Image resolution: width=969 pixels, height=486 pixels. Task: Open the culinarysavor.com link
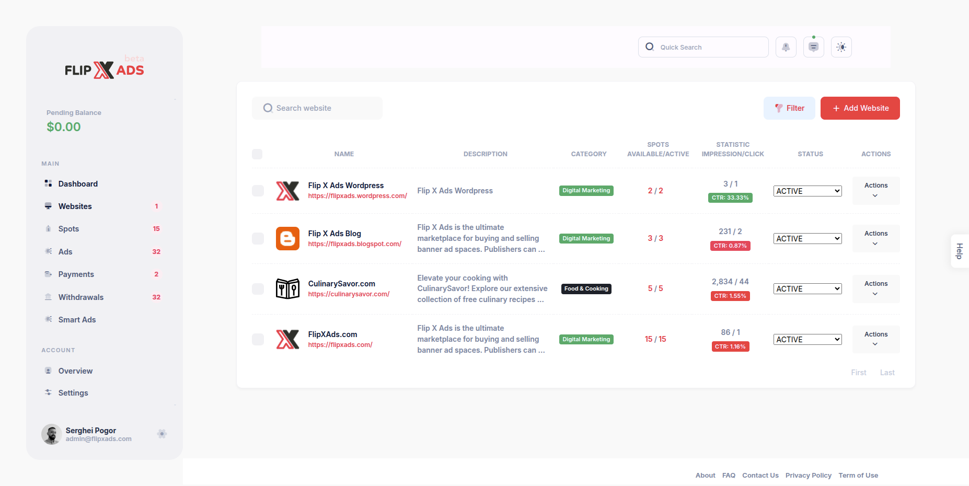(x=349, y=294)
